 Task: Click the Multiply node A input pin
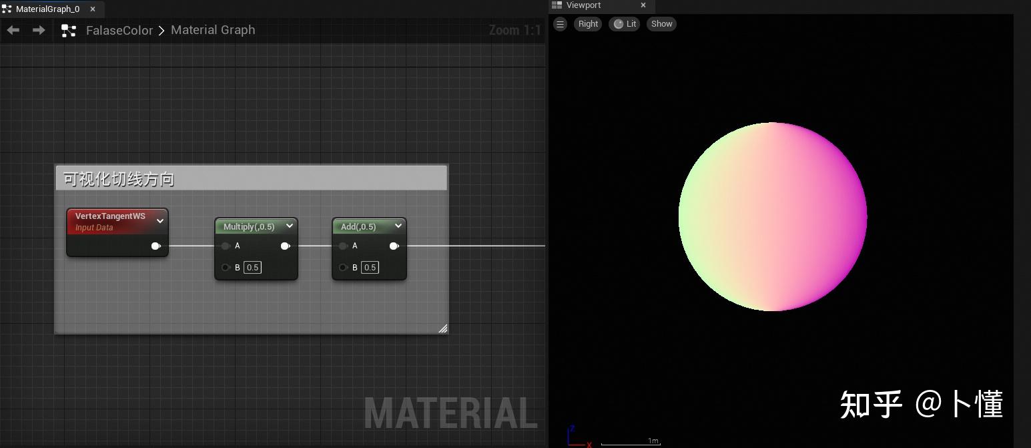tap(226, 246)
